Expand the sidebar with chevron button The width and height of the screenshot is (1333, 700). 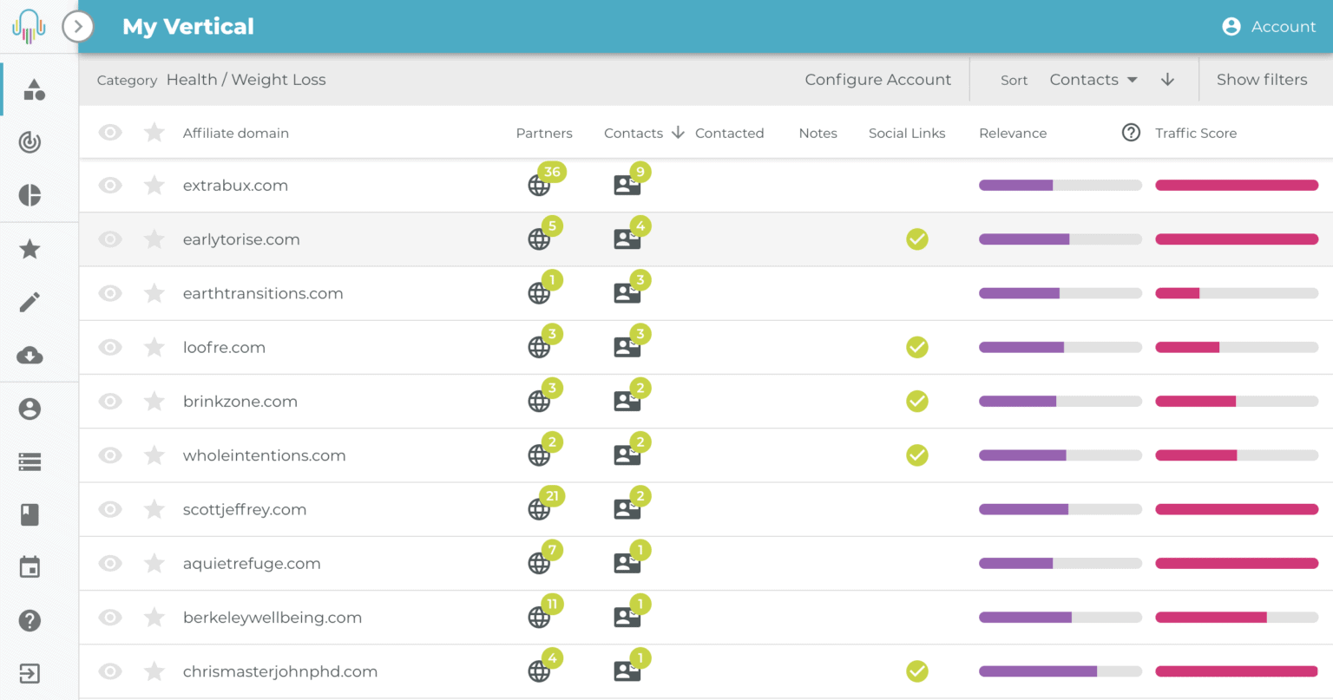(78, 27)
